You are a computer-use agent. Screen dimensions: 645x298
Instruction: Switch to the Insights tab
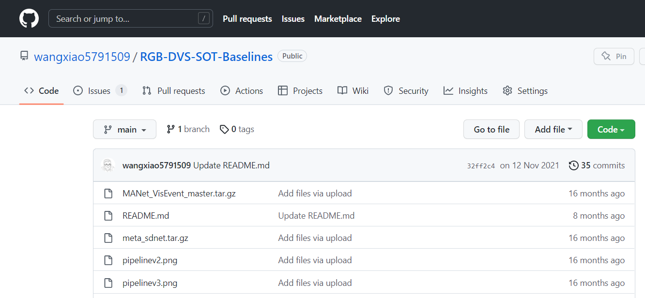(x=465, y=91)
